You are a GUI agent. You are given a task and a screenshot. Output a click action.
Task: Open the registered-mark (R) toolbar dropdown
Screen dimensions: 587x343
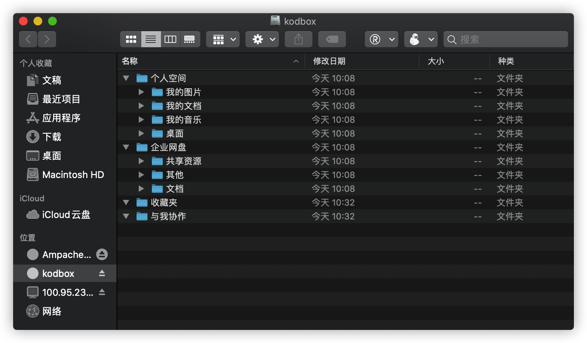382,39
